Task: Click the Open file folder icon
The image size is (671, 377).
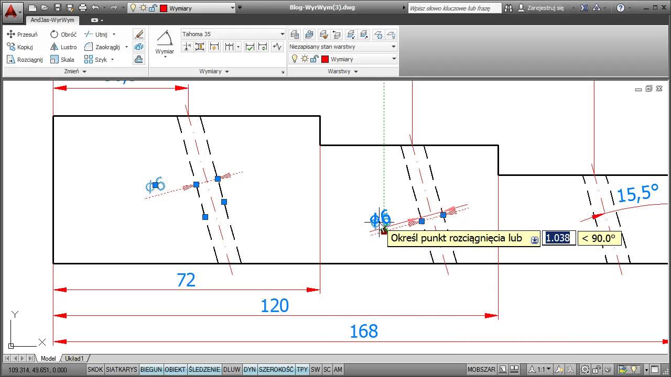Action: pos(45,8)
